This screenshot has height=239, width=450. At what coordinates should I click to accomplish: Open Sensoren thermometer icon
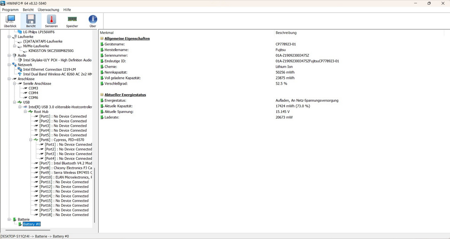(x=51, y=20)
